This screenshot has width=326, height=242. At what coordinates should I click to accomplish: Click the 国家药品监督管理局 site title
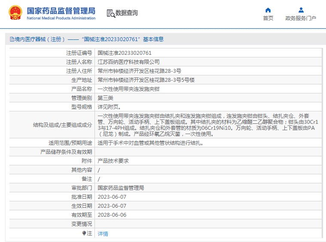pyautogui.click(x=61, y=10)
